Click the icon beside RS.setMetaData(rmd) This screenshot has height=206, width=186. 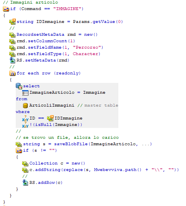click(12, 60)
